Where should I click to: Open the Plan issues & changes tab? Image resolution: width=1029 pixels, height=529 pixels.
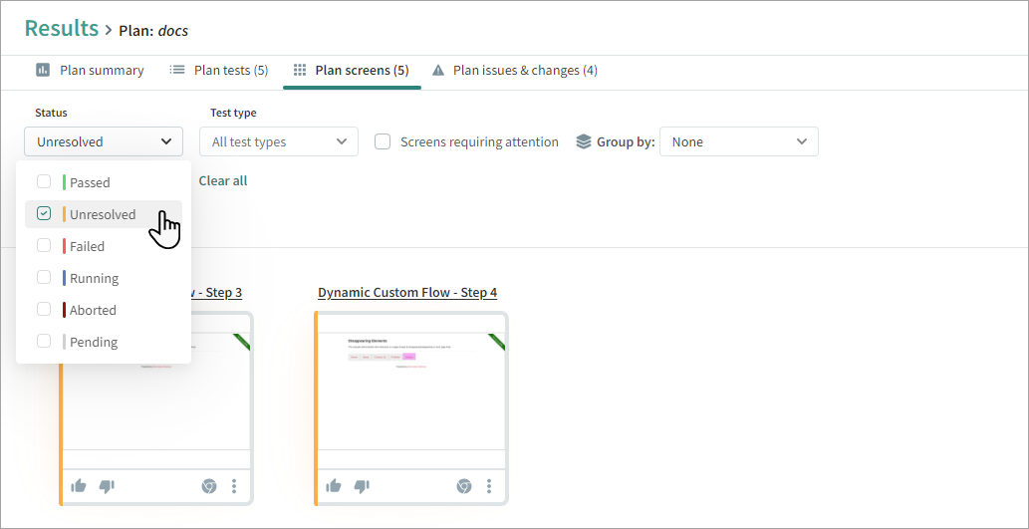(514, 71)
